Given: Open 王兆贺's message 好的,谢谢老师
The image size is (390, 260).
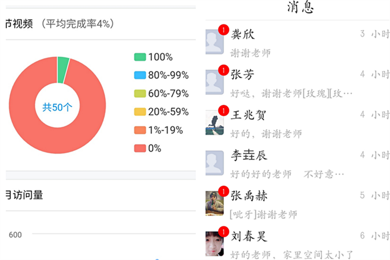Looking at the screenshot, I should 266,134.
